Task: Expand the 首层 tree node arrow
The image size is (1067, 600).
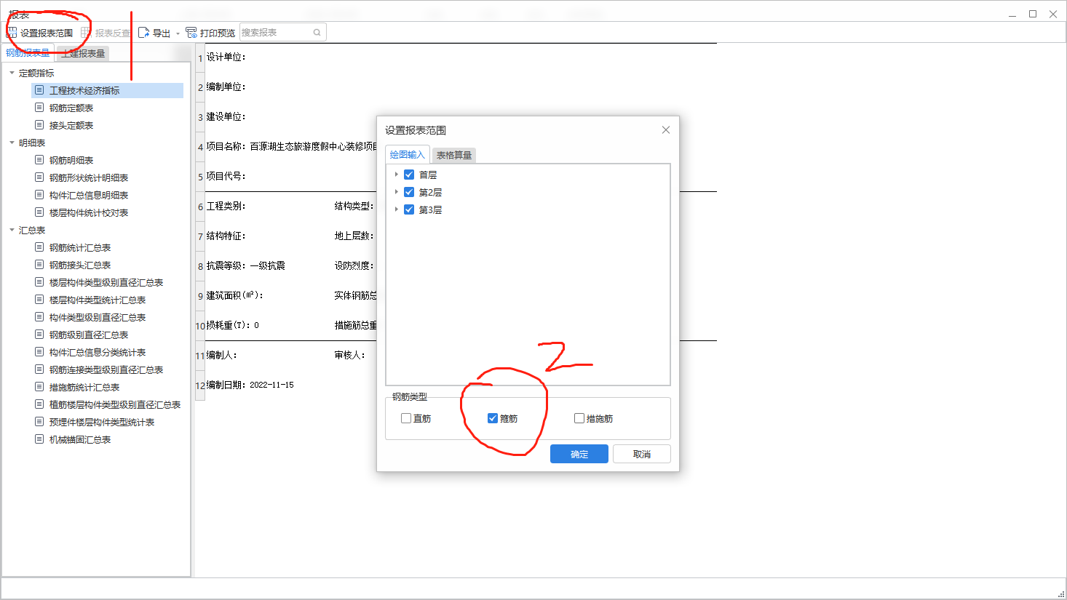Action: coord(396,175)
